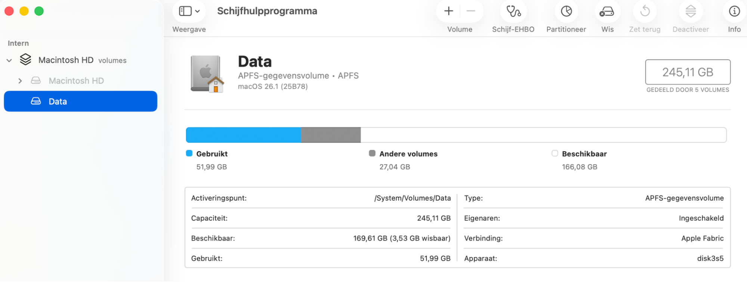
Task: Open the Partitioneer pie chart icon
Action: [566, 12]
